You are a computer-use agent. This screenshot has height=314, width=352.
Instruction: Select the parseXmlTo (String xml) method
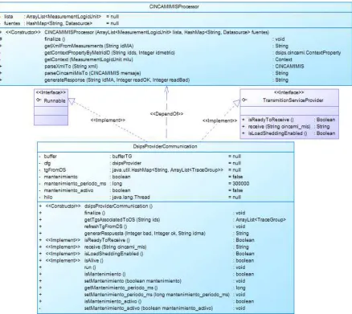71,67
